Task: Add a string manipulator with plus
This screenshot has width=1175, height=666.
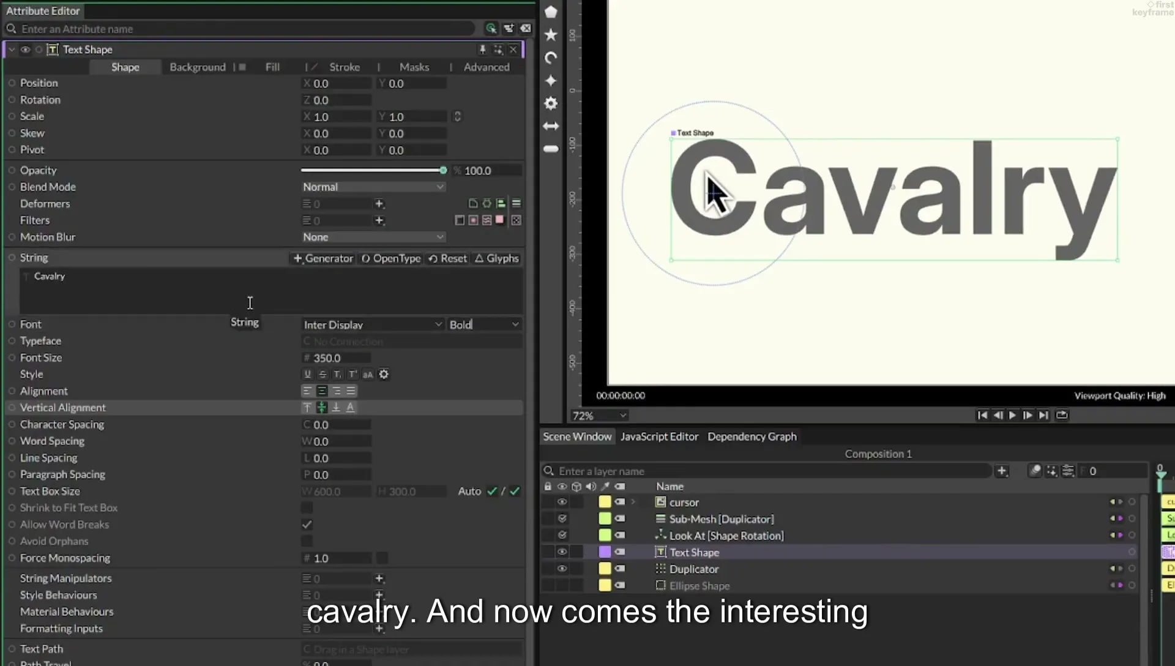Action: point(379,578)
